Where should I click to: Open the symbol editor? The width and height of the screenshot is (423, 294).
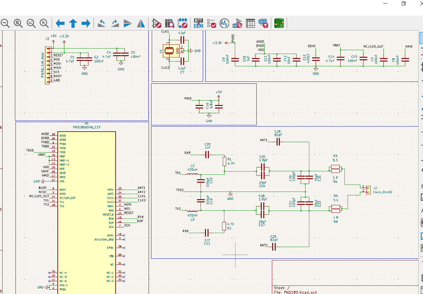point(157,23)
